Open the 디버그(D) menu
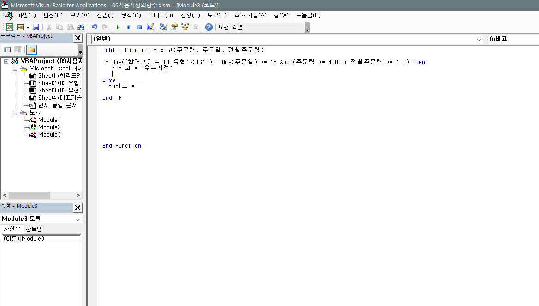 pos(160,15)
